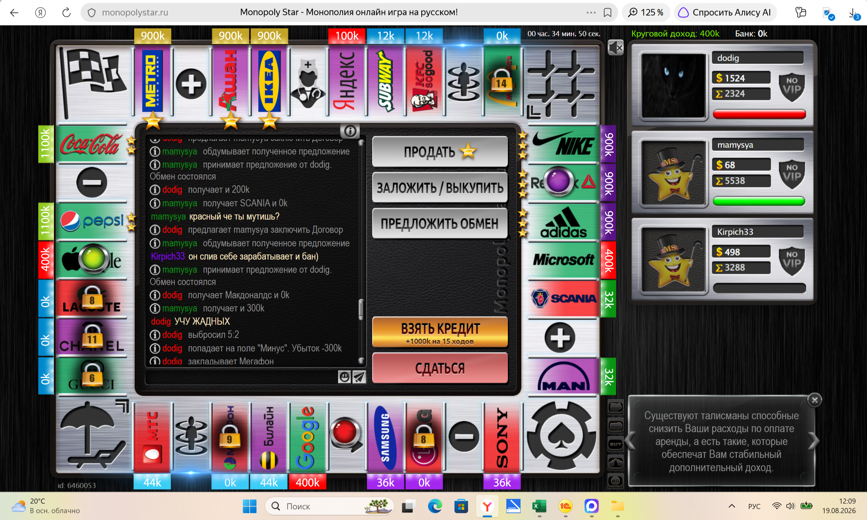Click the SCANIA property cell
Screen dimensions: 867x520
pyautogui.click(x=563, y=299)
